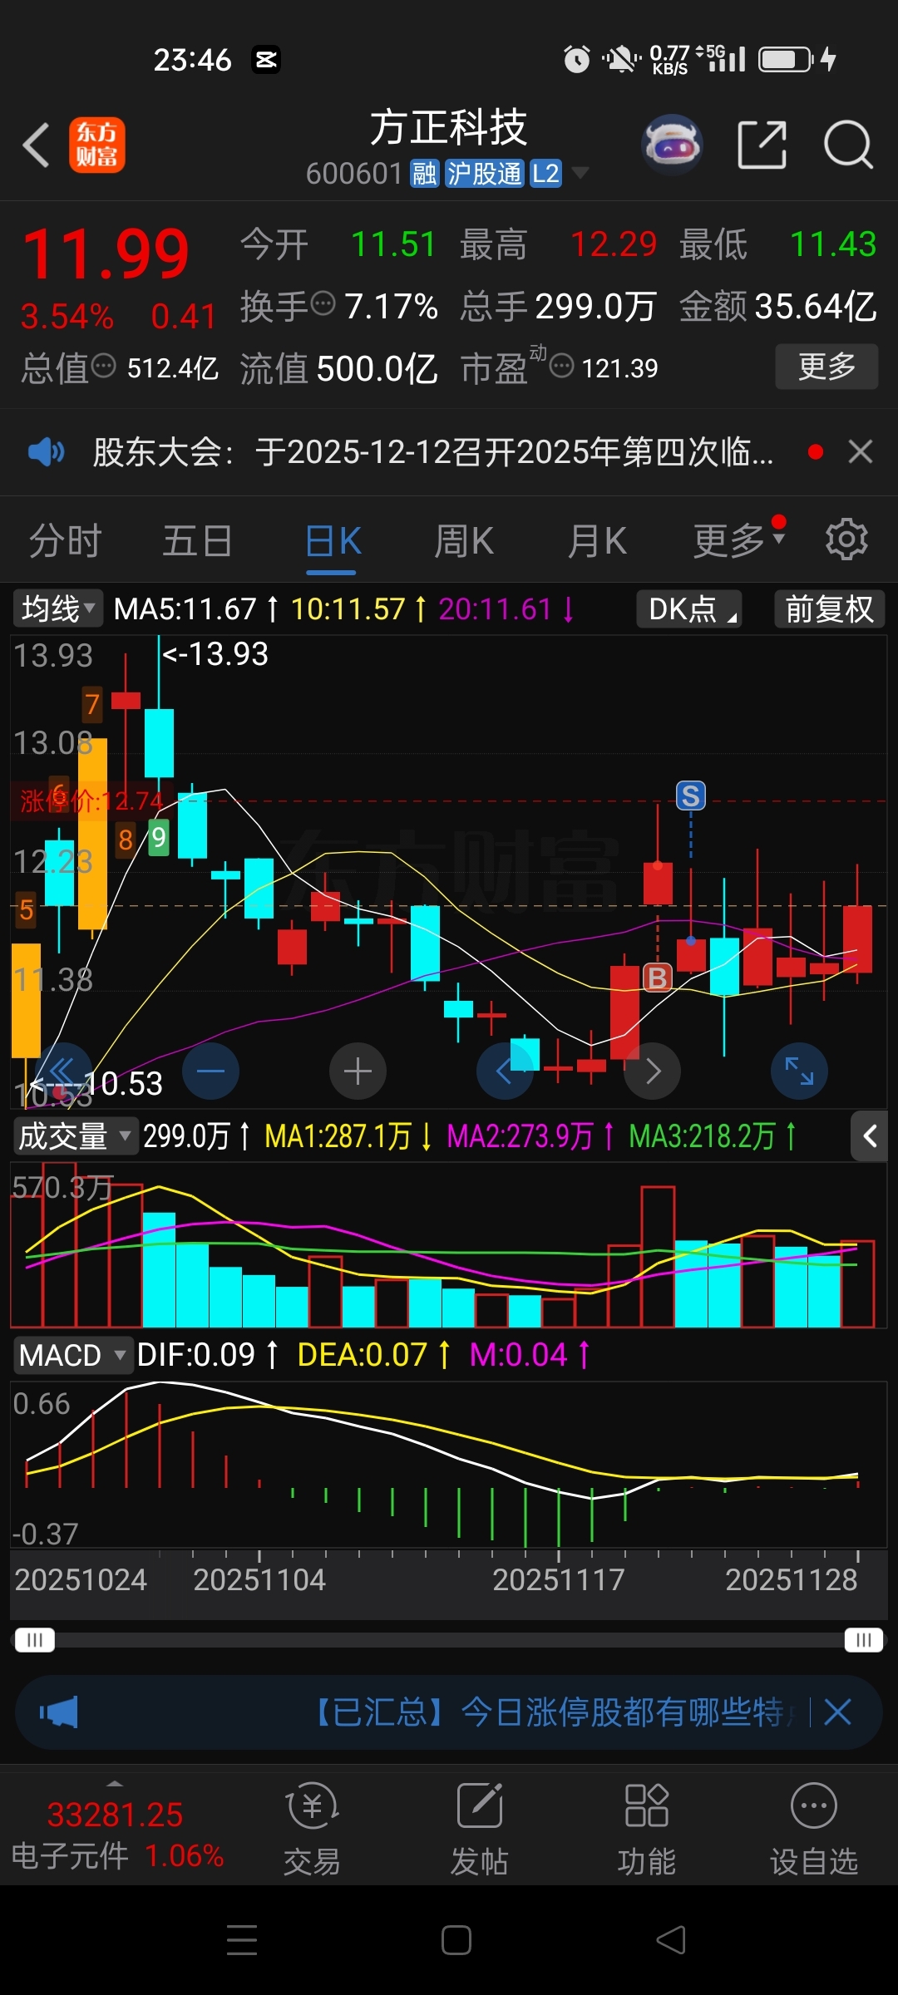Tap the 沪股通 tag
This screenshot has width=898, height=1995.
(485, 174)
